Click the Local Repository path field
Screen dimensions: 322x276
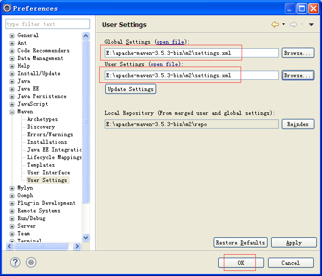[x=192, y=124]
